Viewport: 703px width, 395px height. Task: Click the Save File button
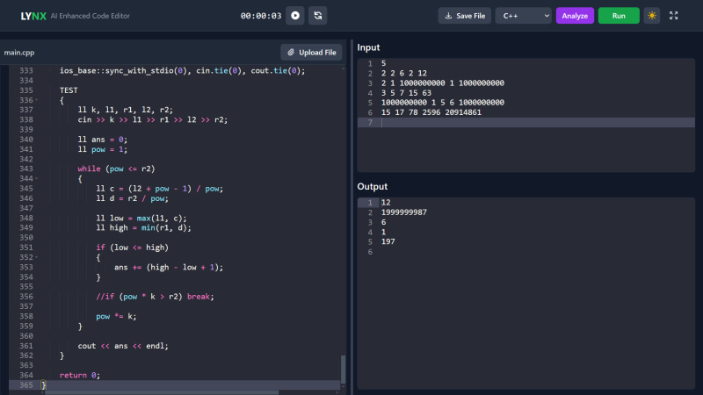(x=465, y=16)
